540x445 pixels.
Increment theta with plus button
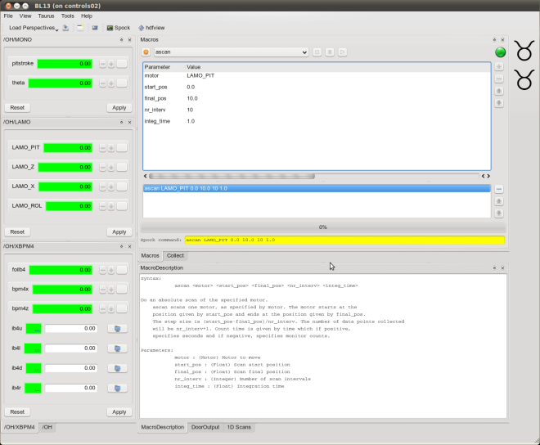tap(111, 83)
